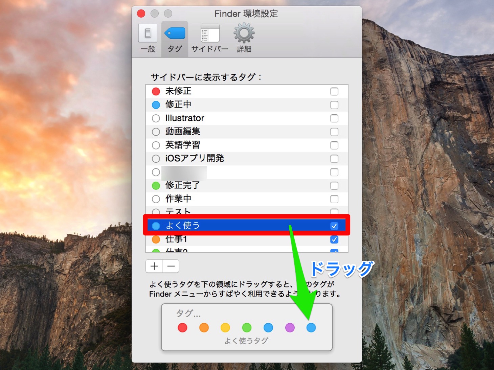Image resolution: width=494 pixels, height=370 pixels.
Task: Check the 動画編集 tag checkbox
Action: pyautogui.click(x=334, y=132)
